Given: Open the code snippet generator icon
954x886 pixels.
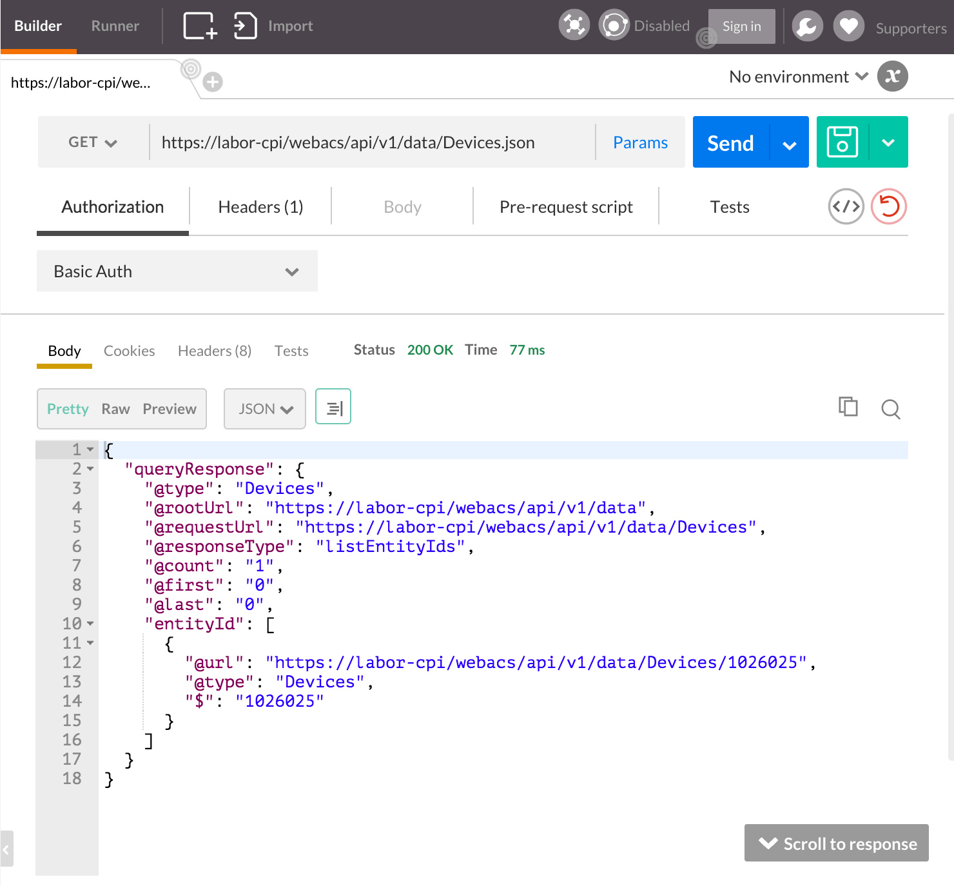Looking at the screenshot, I should point(846,206).
